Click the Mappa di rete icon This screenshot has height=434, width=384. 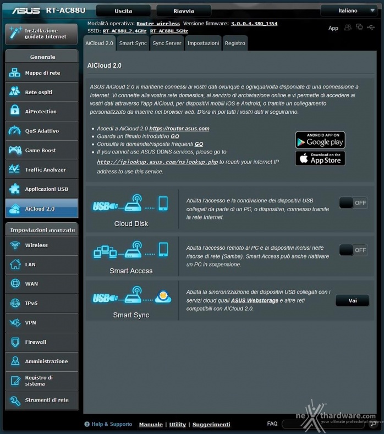coord(15,73)
